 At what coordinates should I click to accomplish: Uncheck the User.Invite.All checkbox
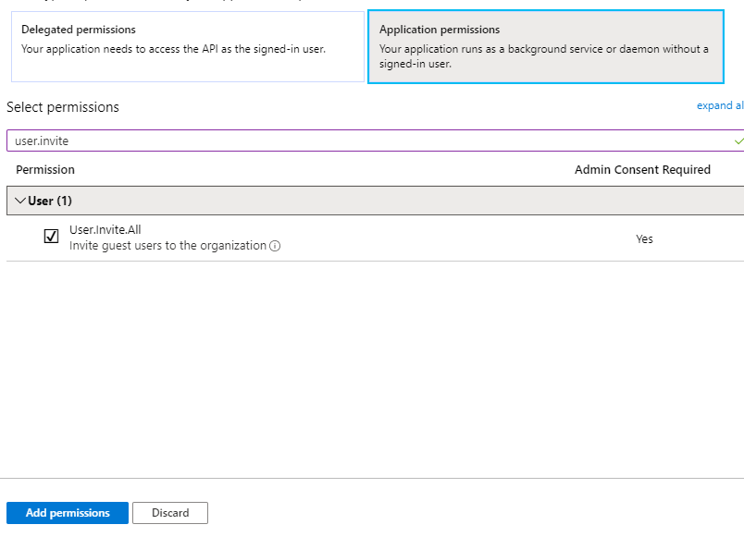(51, 236)
